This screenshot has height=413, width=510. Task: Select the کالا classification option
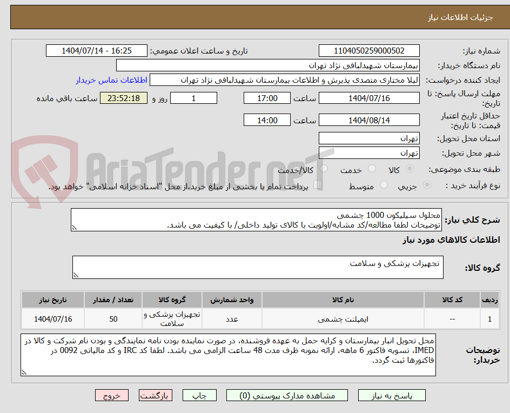tap(410, 169)
